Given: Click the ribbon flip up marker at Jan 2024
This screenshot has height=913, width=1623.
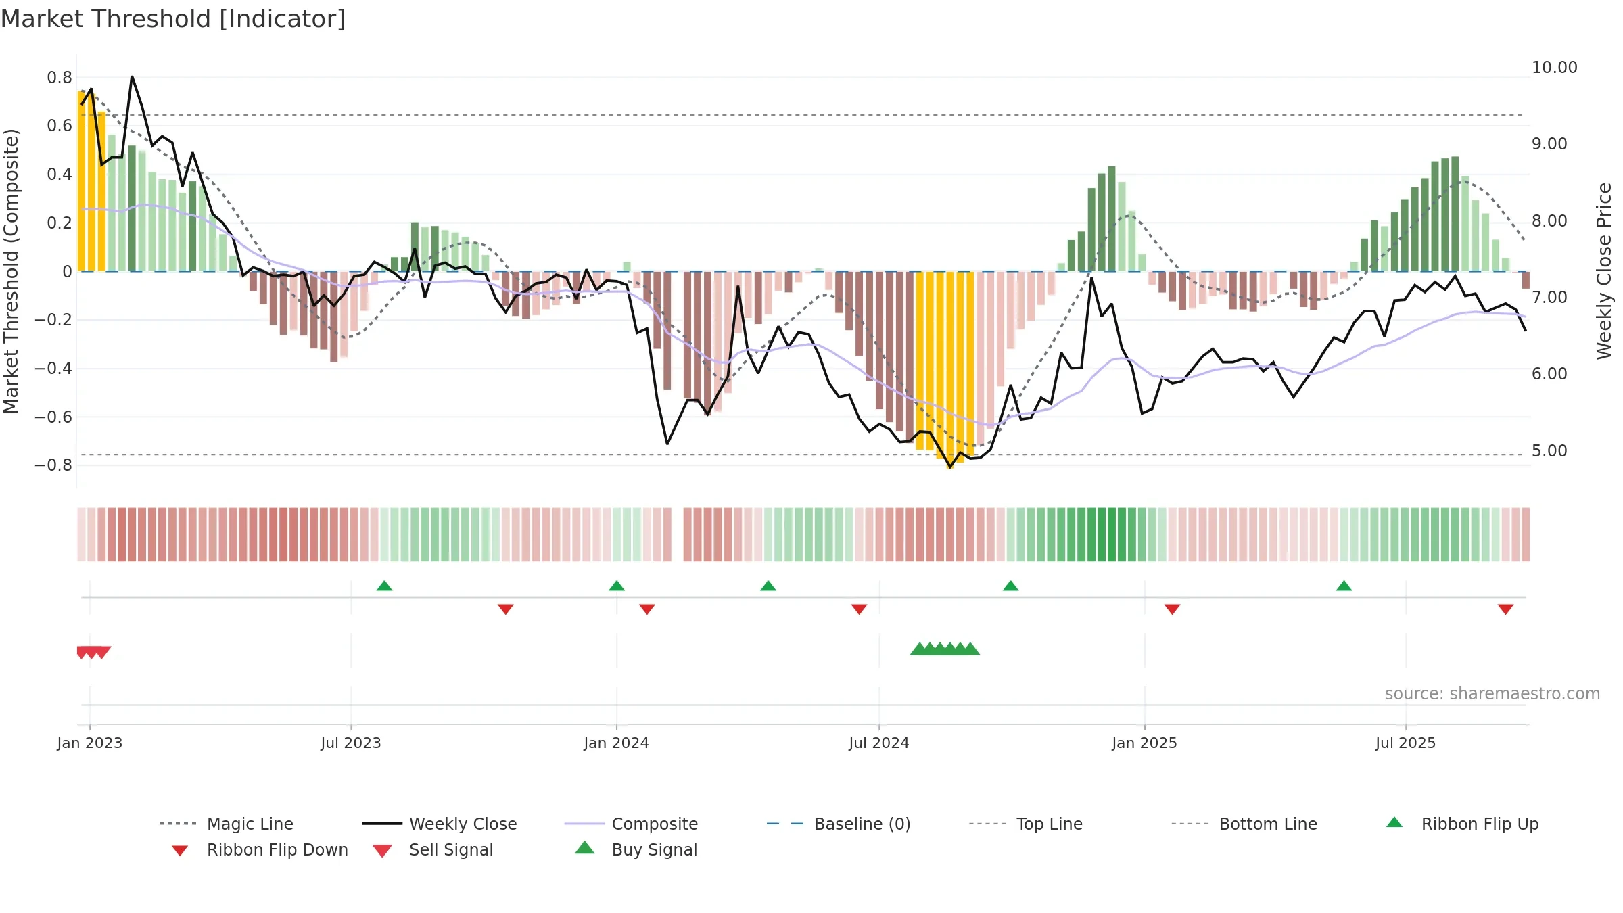Looking at the screenshot, I should click(x=617, y=586).
